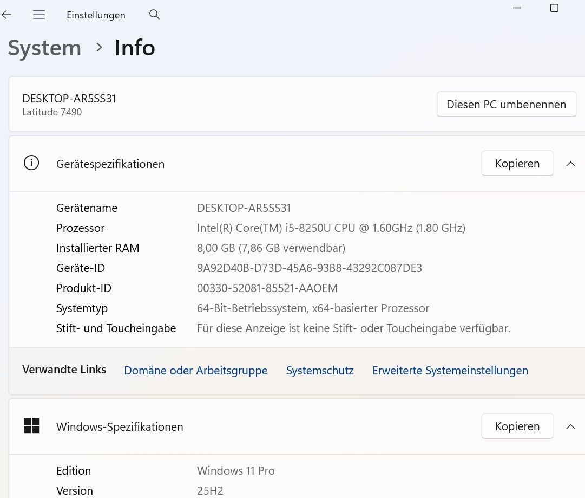This screenshot has width=585, height=498.
Task: Go to System in the breadcrumb
Action: click(x=44, y=48)
